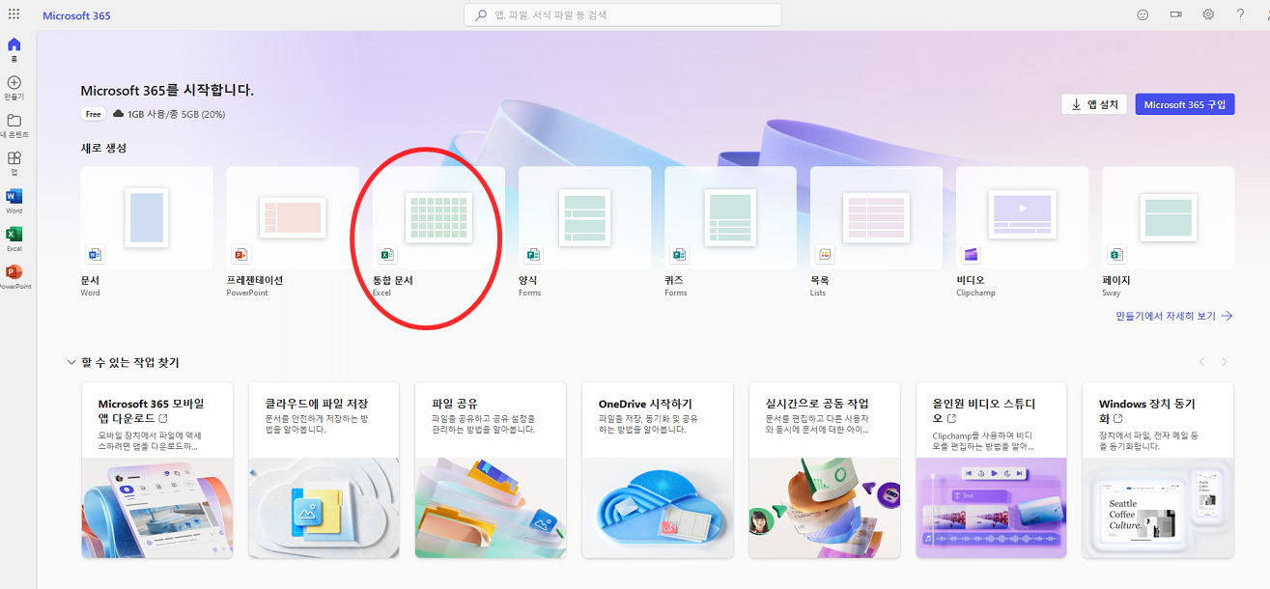Open the 클라우드에 파일 저장 card
Screen dimensions: 1270x589
click(x=324, y=470)
